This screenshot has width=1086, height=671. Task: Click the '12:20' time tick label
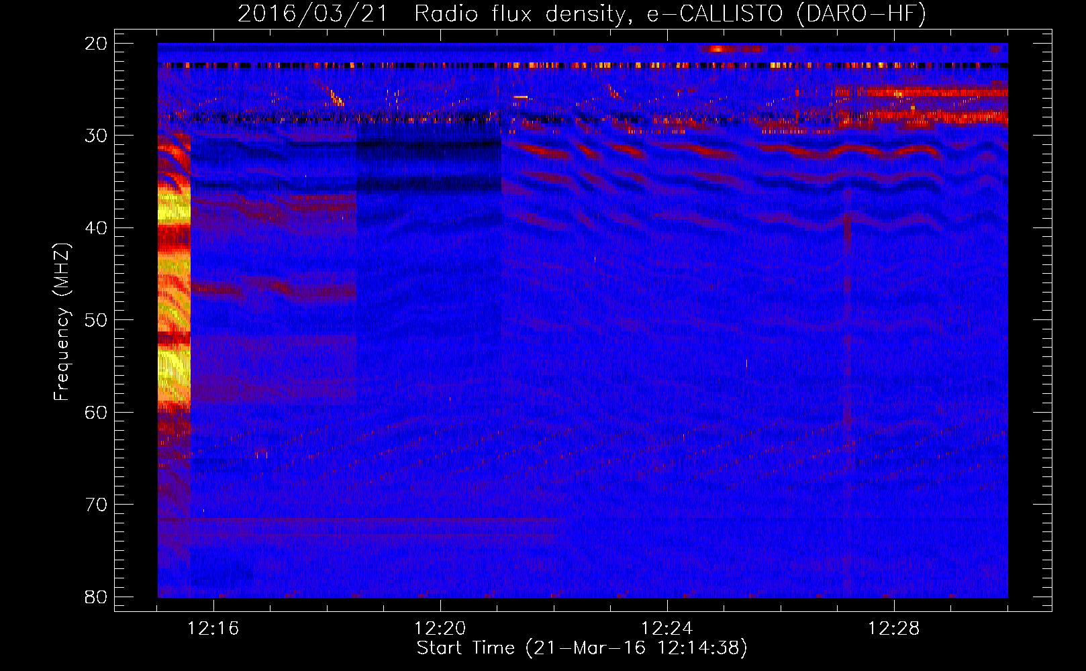(440, 629)
